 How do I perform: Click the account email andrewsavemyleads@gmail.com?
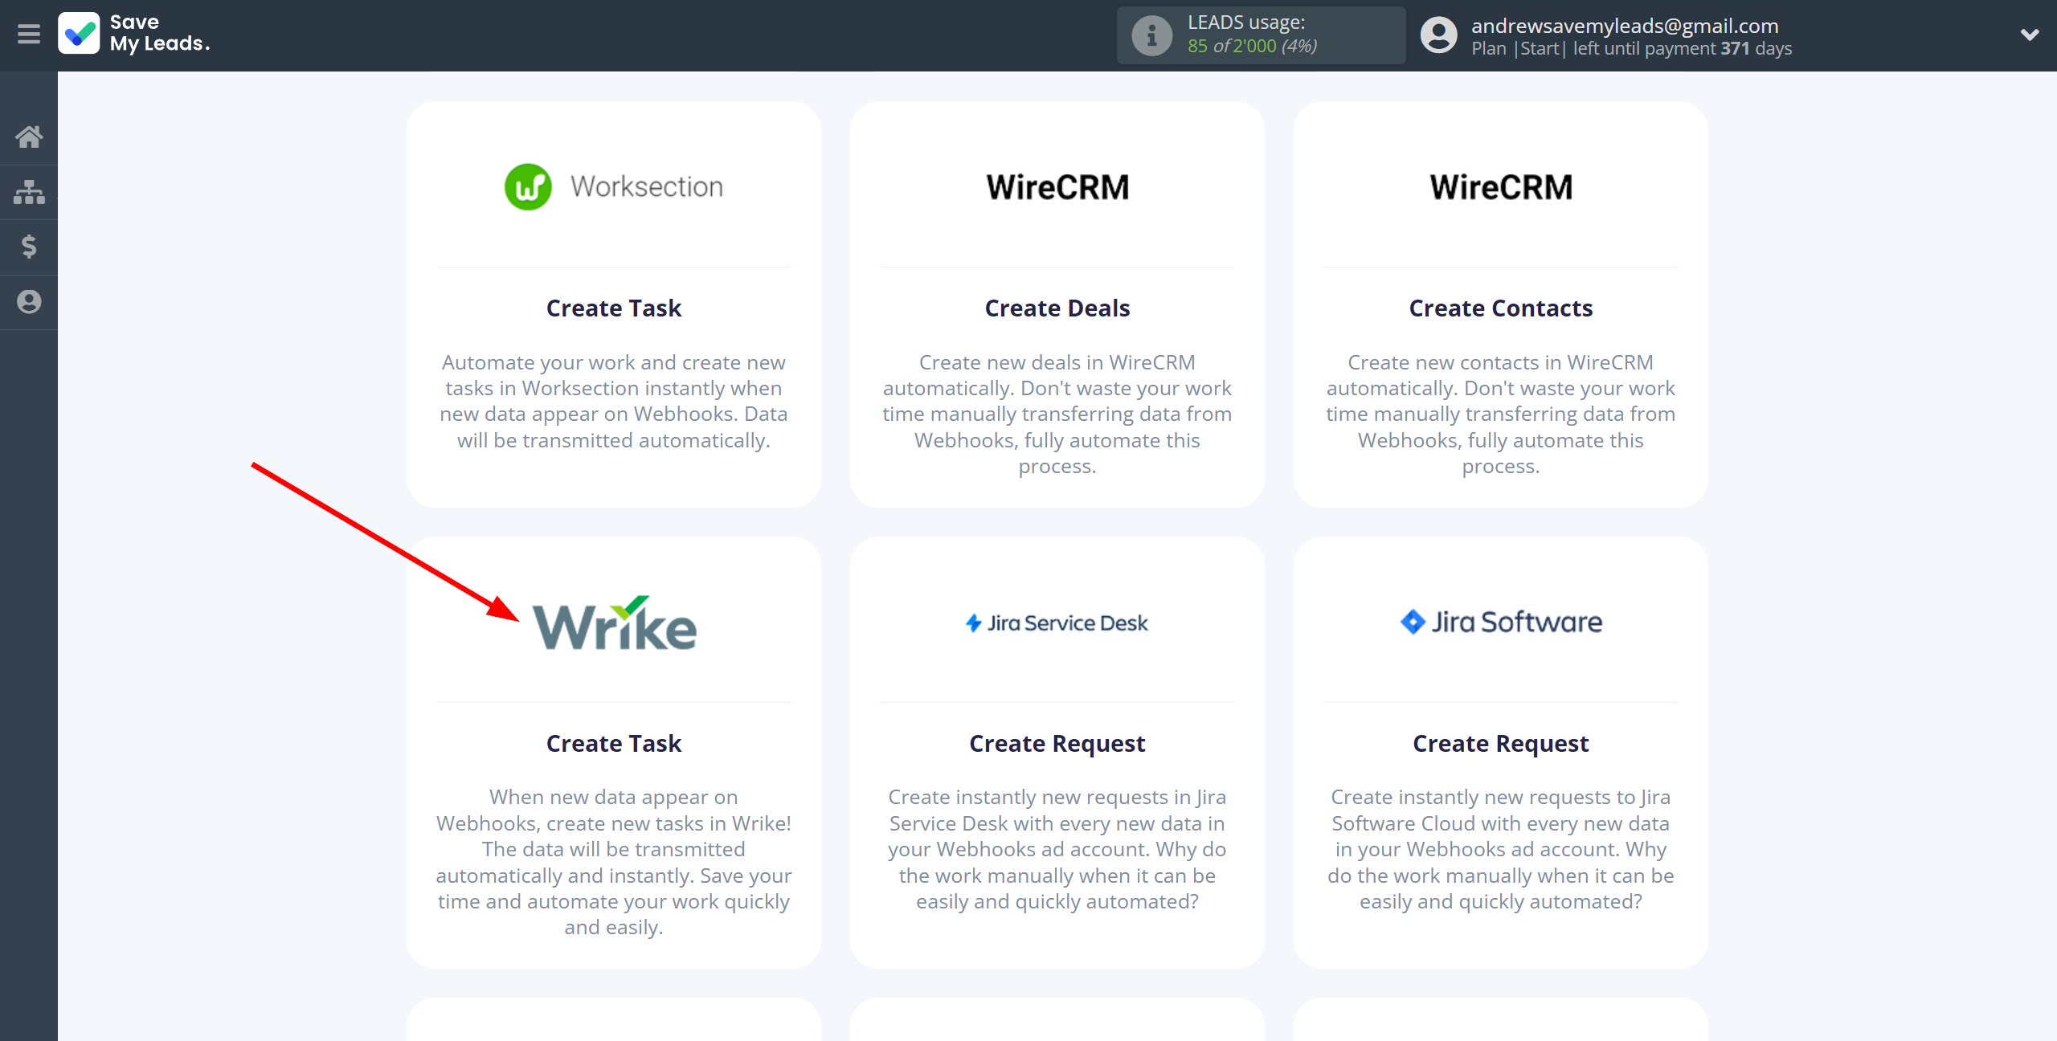coord(1625,26)
